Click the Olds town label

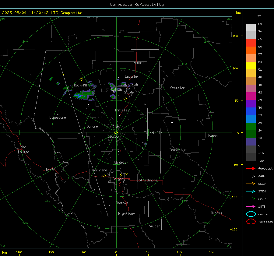pyautogui.click(x=116, y=127)
